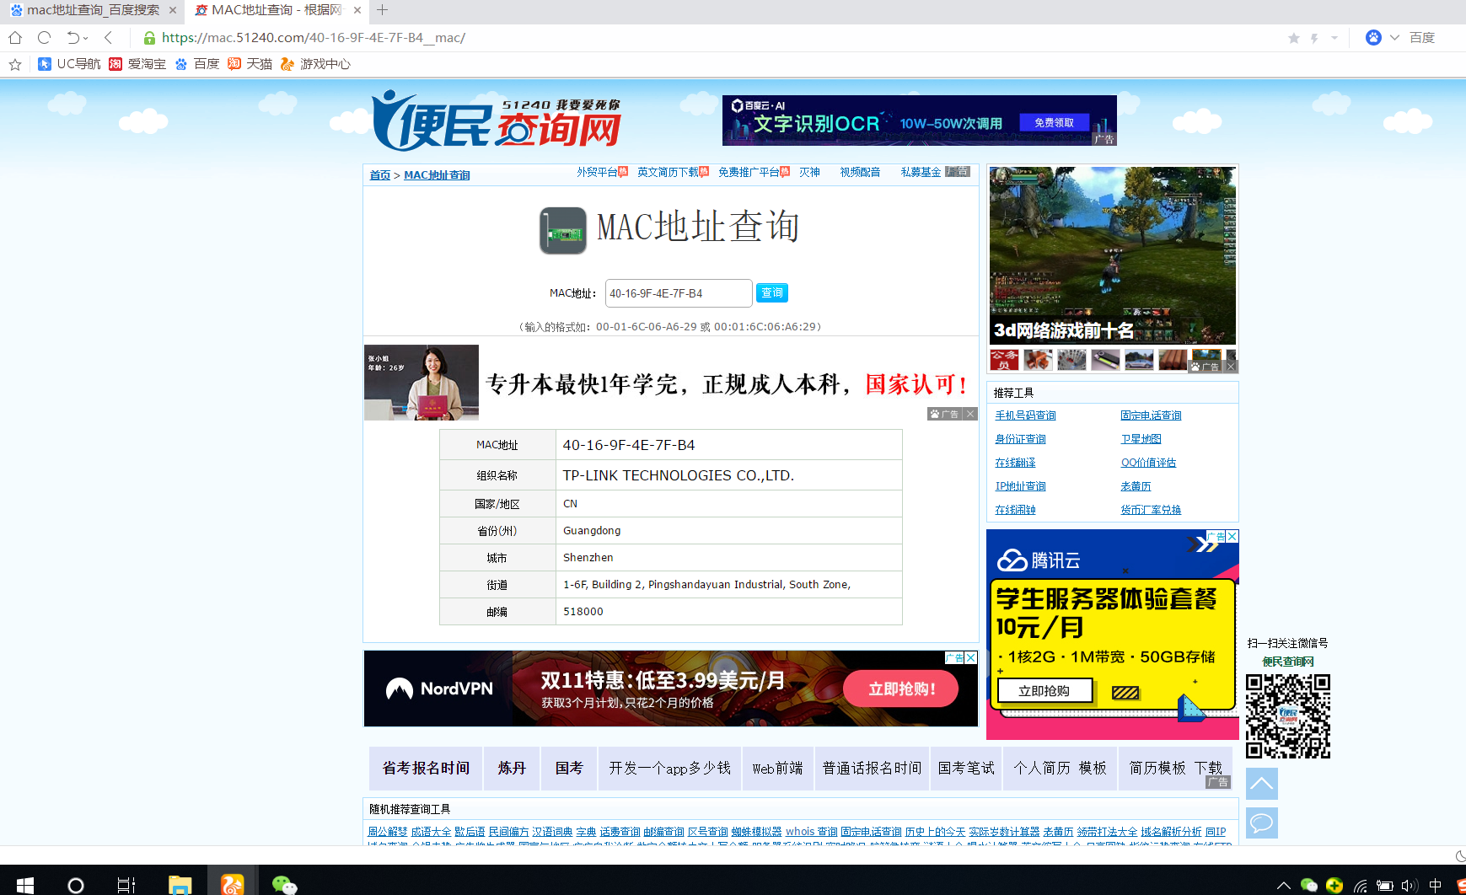The image size is (1466, 895).
Task: Close the MAC地址查询 - 根据网 tab
Action: [x=357, y=10]
